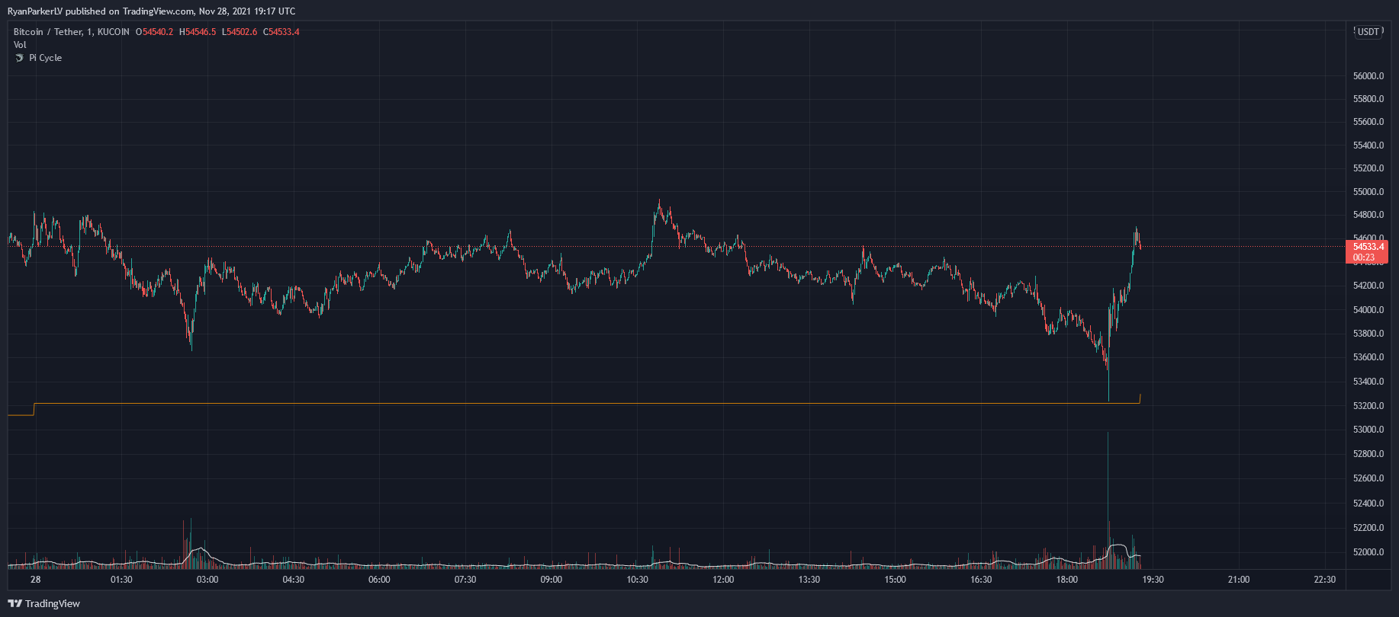Open the USDT currency selector

point(1368,32)
